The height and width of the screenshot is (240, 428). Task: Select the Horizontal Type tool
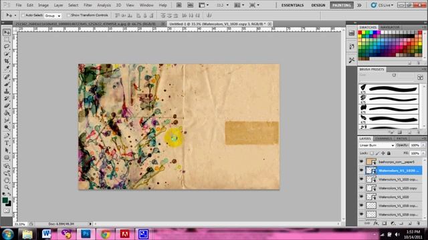[7, 143]
